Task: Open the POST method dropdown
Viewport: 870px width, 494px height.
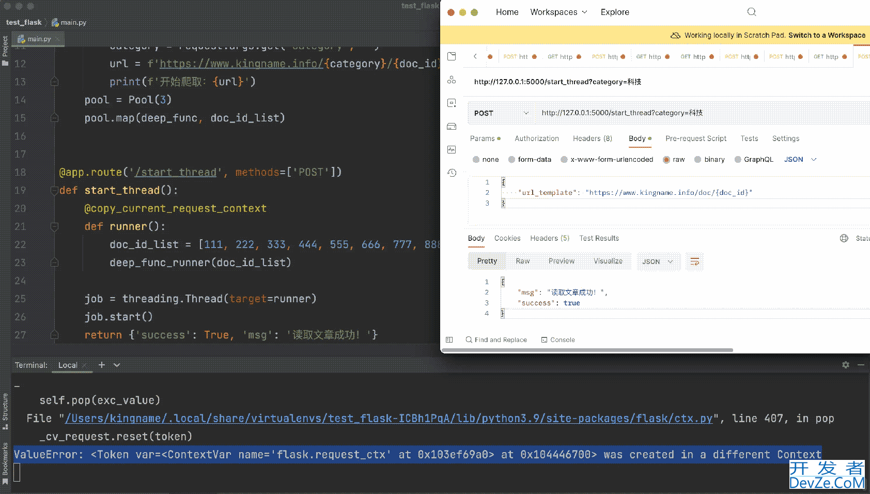Action: click(x=501, y=113)
